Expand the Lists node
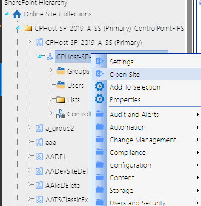The width and height of the screenshot is (201, 206). coord(51,99)
